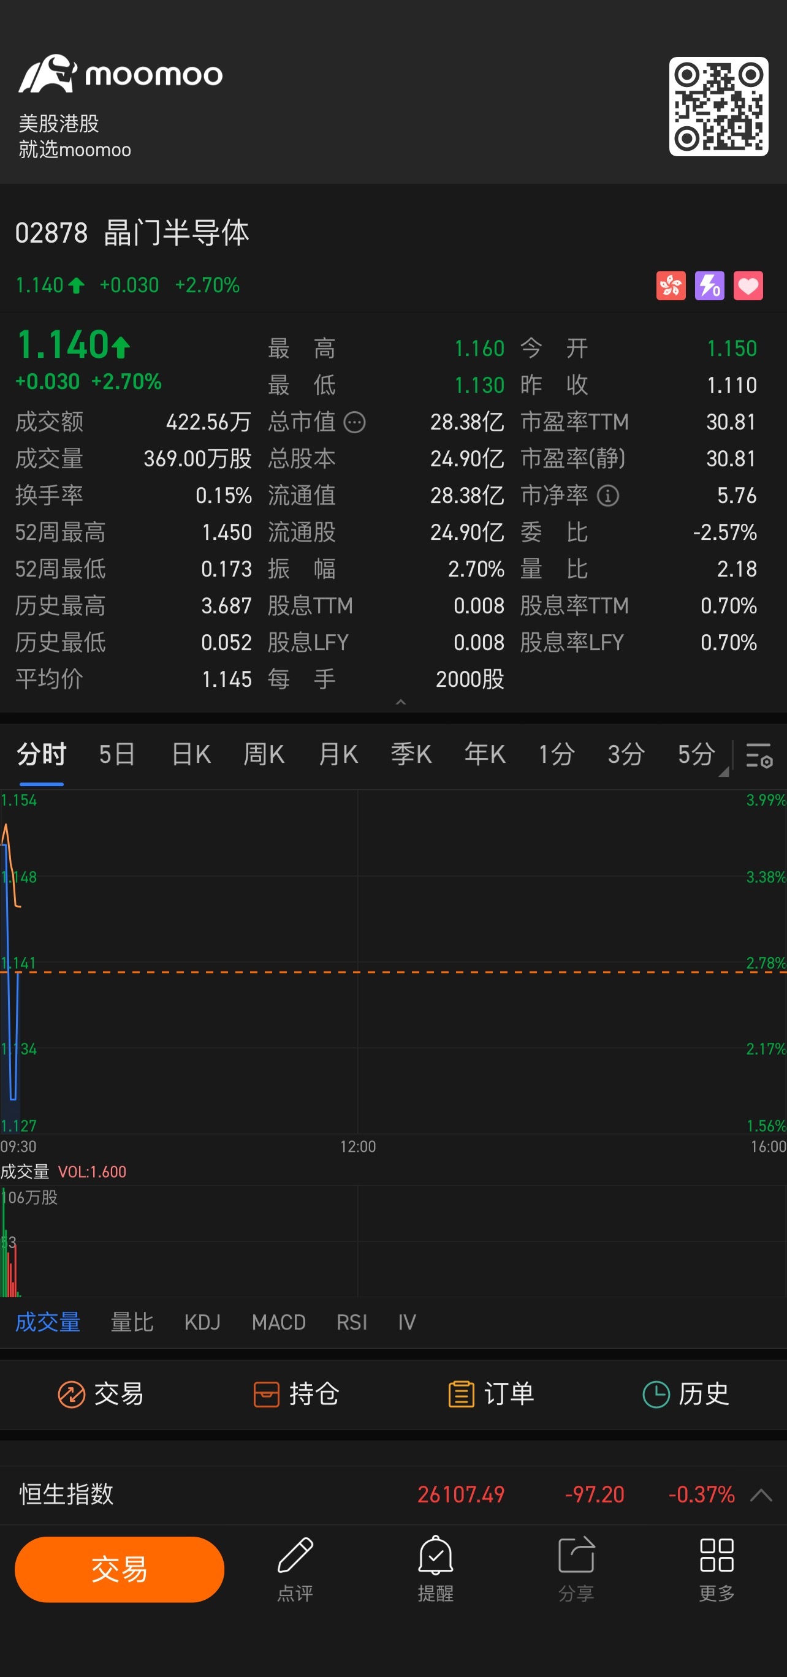Tap the volume bars chart area

coord(393,1241)
